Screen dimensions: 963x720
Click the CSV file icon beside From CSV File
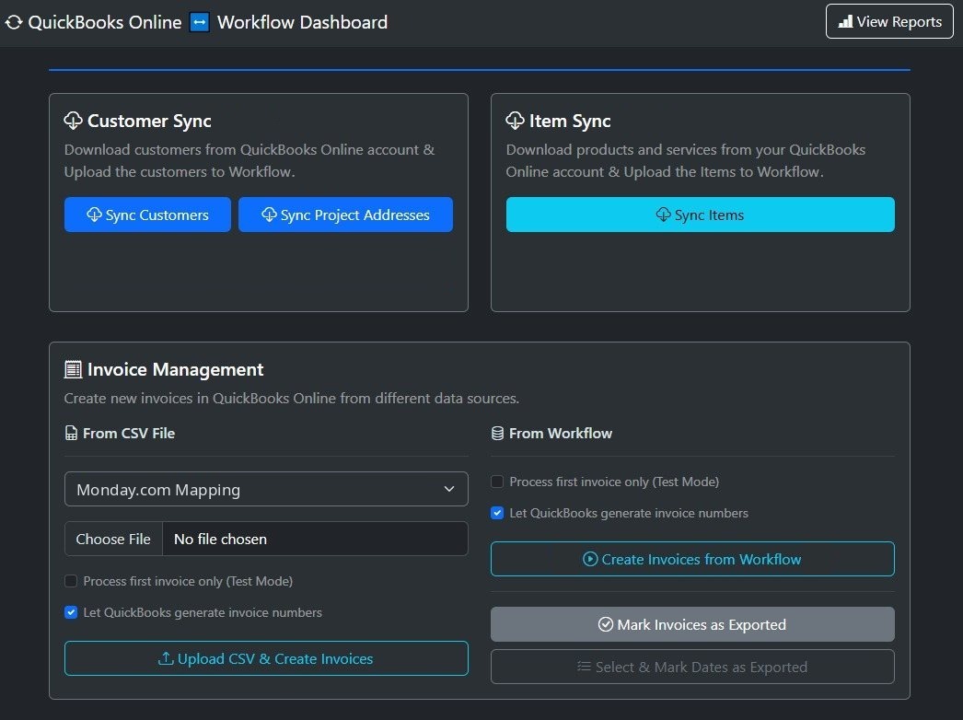pos(71,433)
